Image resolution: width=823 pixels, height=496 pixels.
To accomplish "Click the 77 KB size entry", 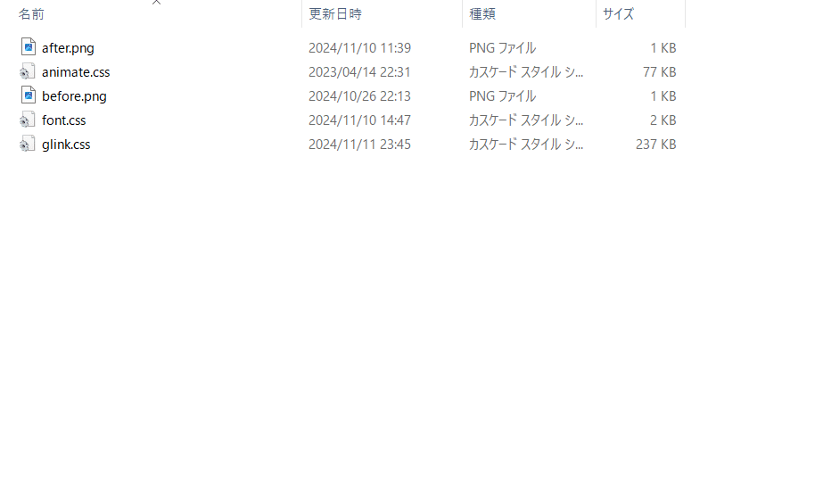I will [659, 72].
